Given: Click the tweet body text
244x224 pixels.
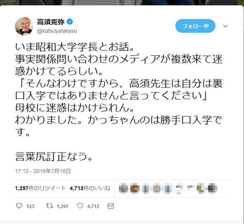Looking at the screenshot, I should point(119,102).
